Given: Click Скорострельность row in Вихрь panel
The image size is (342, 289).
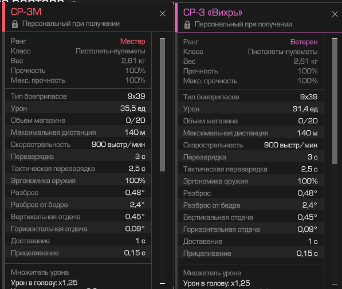Looking at the screenshot, I should click(250, 145).
